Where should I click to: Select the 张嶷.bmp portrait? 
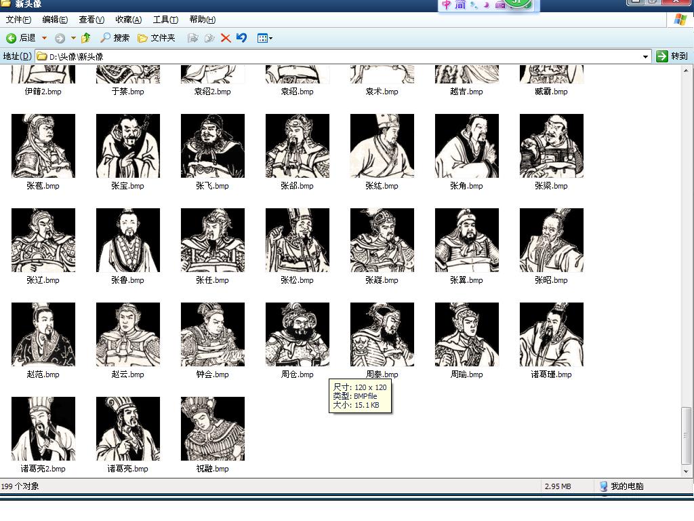[x=382, y=240]
